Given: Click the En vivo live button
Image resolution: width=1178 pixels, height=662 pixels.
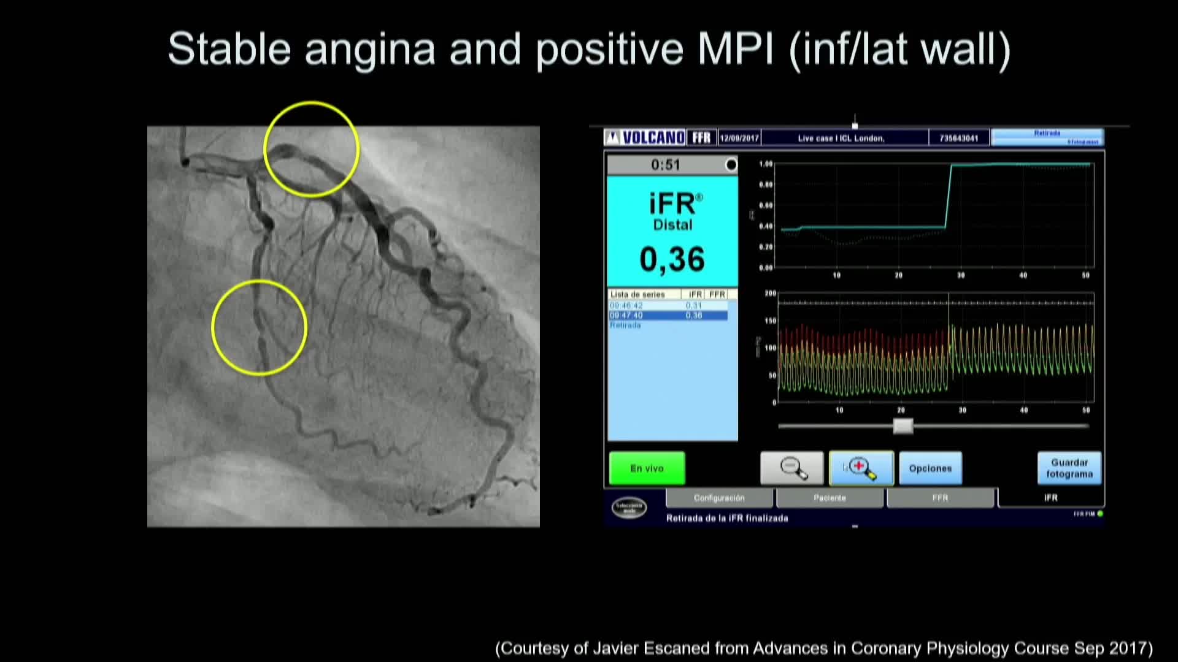Looking at the screenshot, I should click(647, 468).
